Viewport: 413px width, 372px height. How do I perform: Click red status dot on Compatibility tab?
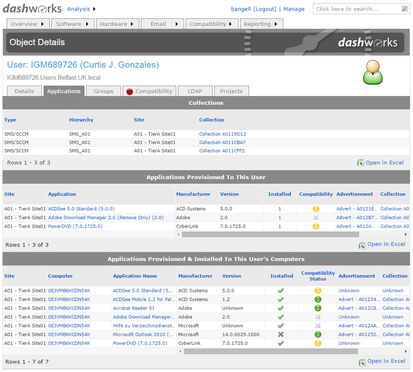[129, 92]
